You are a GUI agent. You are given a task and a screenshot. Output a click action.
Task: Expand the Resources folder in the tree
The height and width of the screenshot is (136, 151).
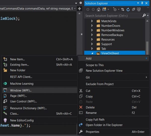pos(92,40)
